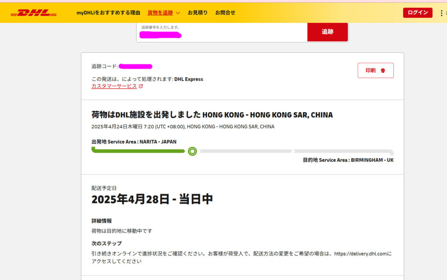
Task: Click the green completed shipment progress segment
Action: click(x=138, y=150)
